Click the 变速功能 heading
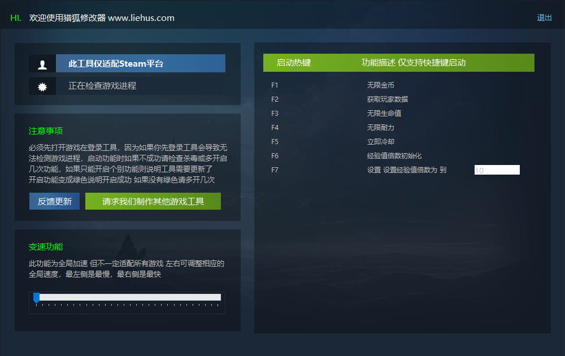This screenshot has height=356, width=565. click(x=46, y=247)
